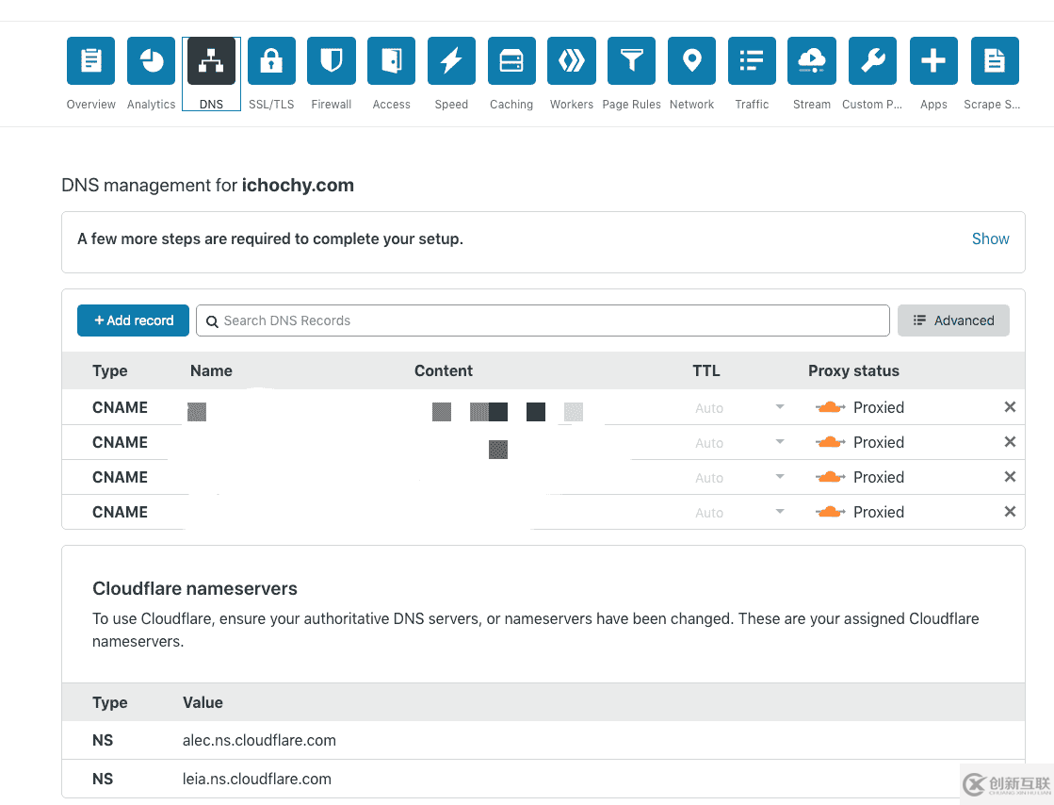Open the Workers icon
Screen dimensions: 1054x805
(572, 61)
